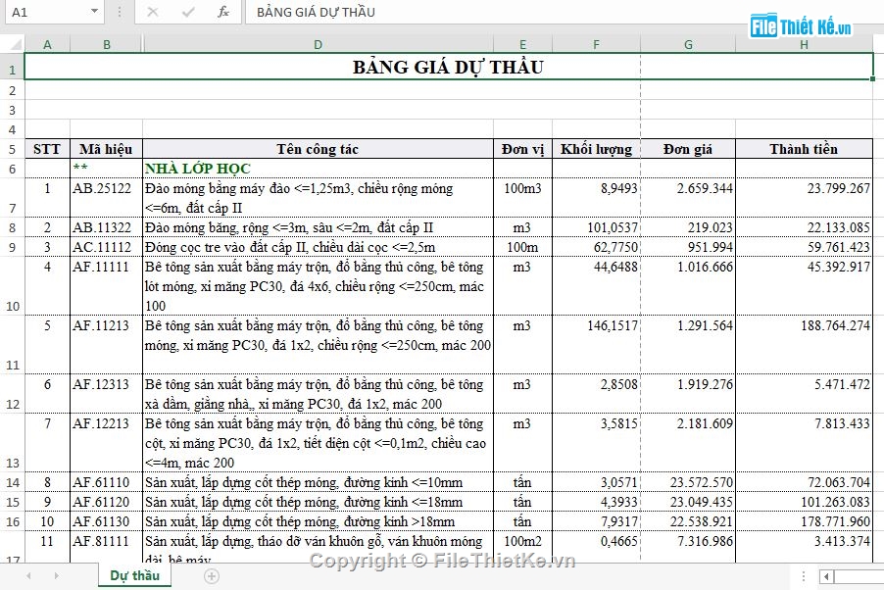The height and width of the screenshot is (590, 884).
Task: Select row 1 header
Action: tap(13, 67)
